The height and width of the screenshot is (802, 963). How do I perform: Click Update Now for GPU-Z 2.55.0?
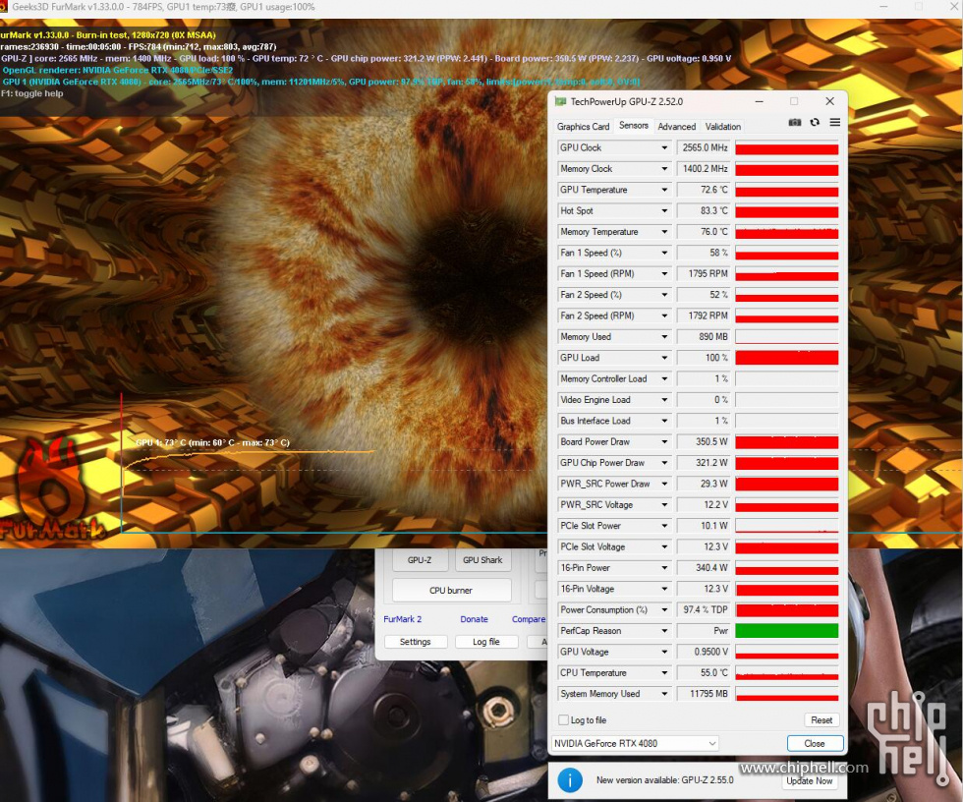(x=810, y=781)
